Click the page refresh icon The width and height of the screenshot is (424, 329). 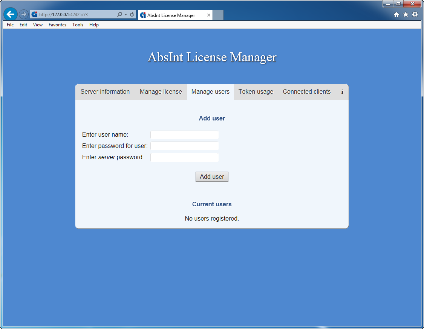pos(132,14)
